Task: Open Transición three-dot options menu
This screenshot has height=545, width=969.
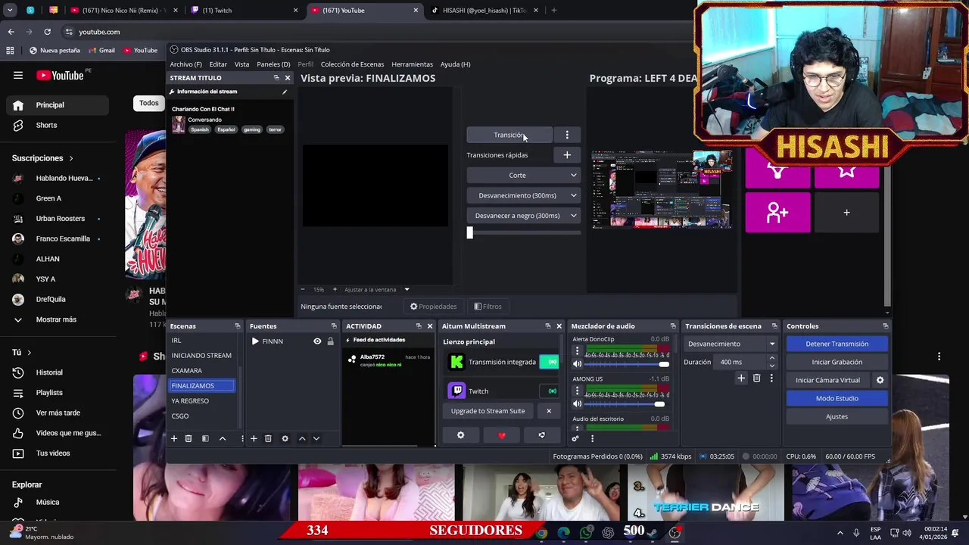Action: tap(567, 135)
